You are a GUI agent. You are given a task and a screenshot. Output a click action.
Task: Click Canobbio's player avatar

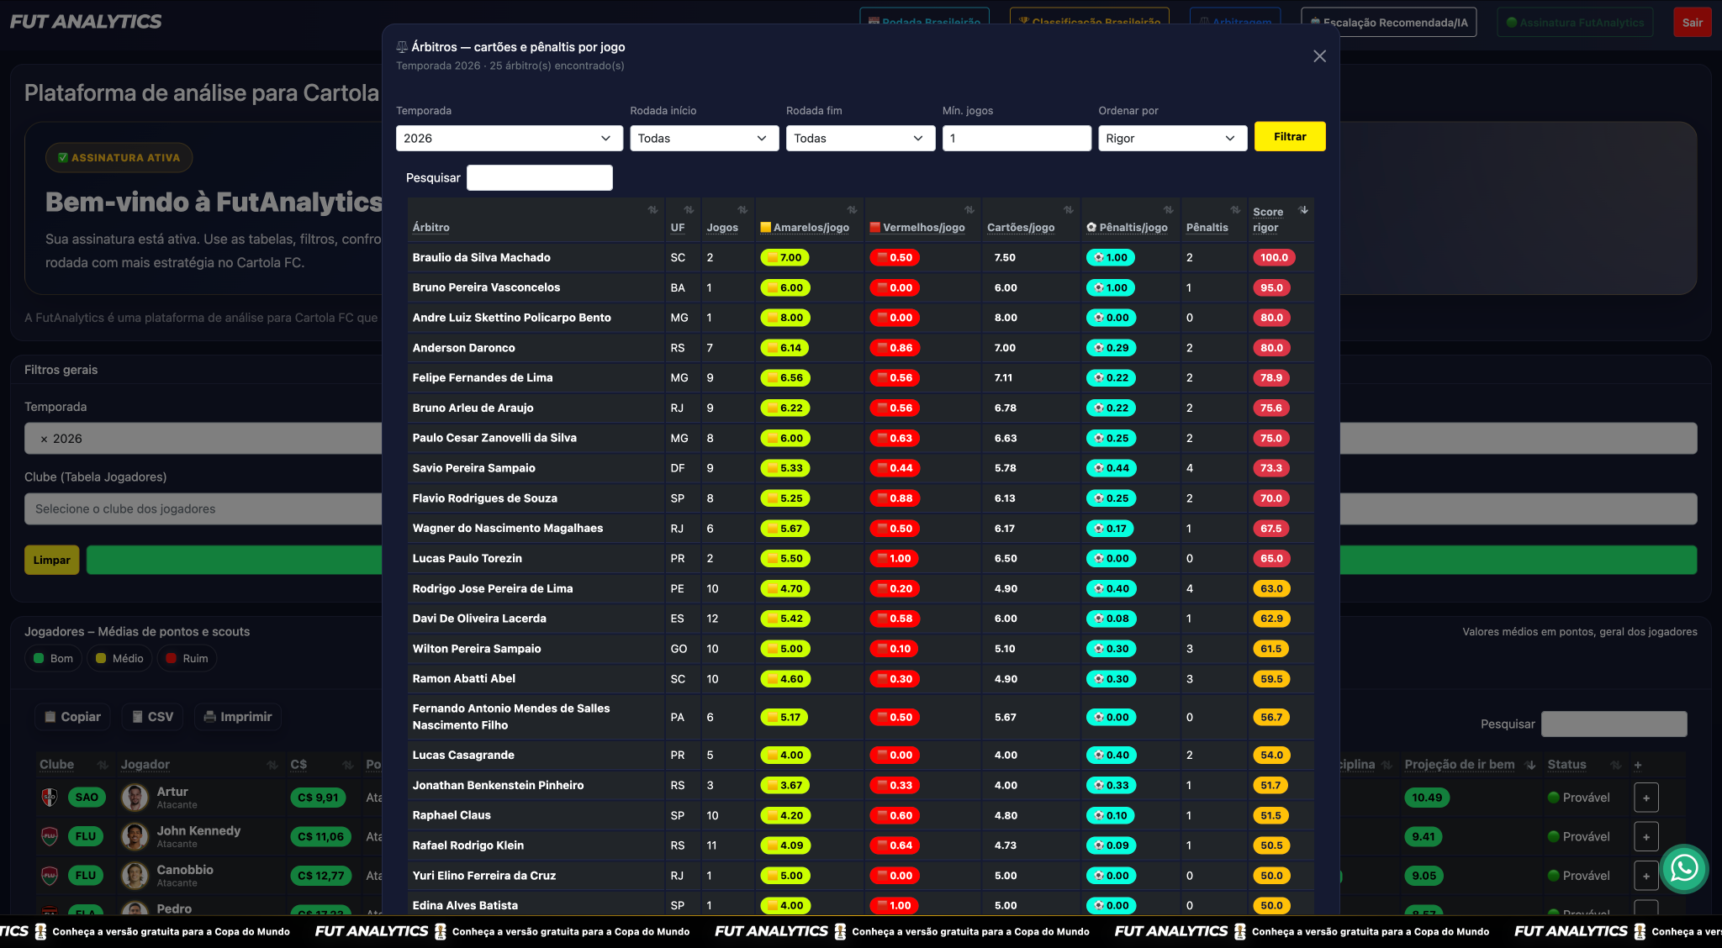(x=135, y=876)
